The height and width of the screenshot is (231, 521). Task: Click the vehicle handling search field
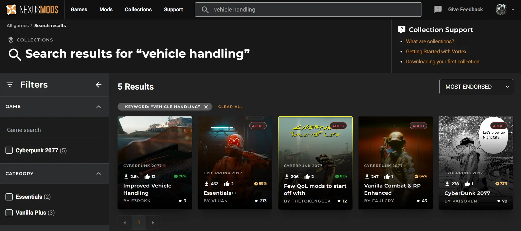[308, 10]
